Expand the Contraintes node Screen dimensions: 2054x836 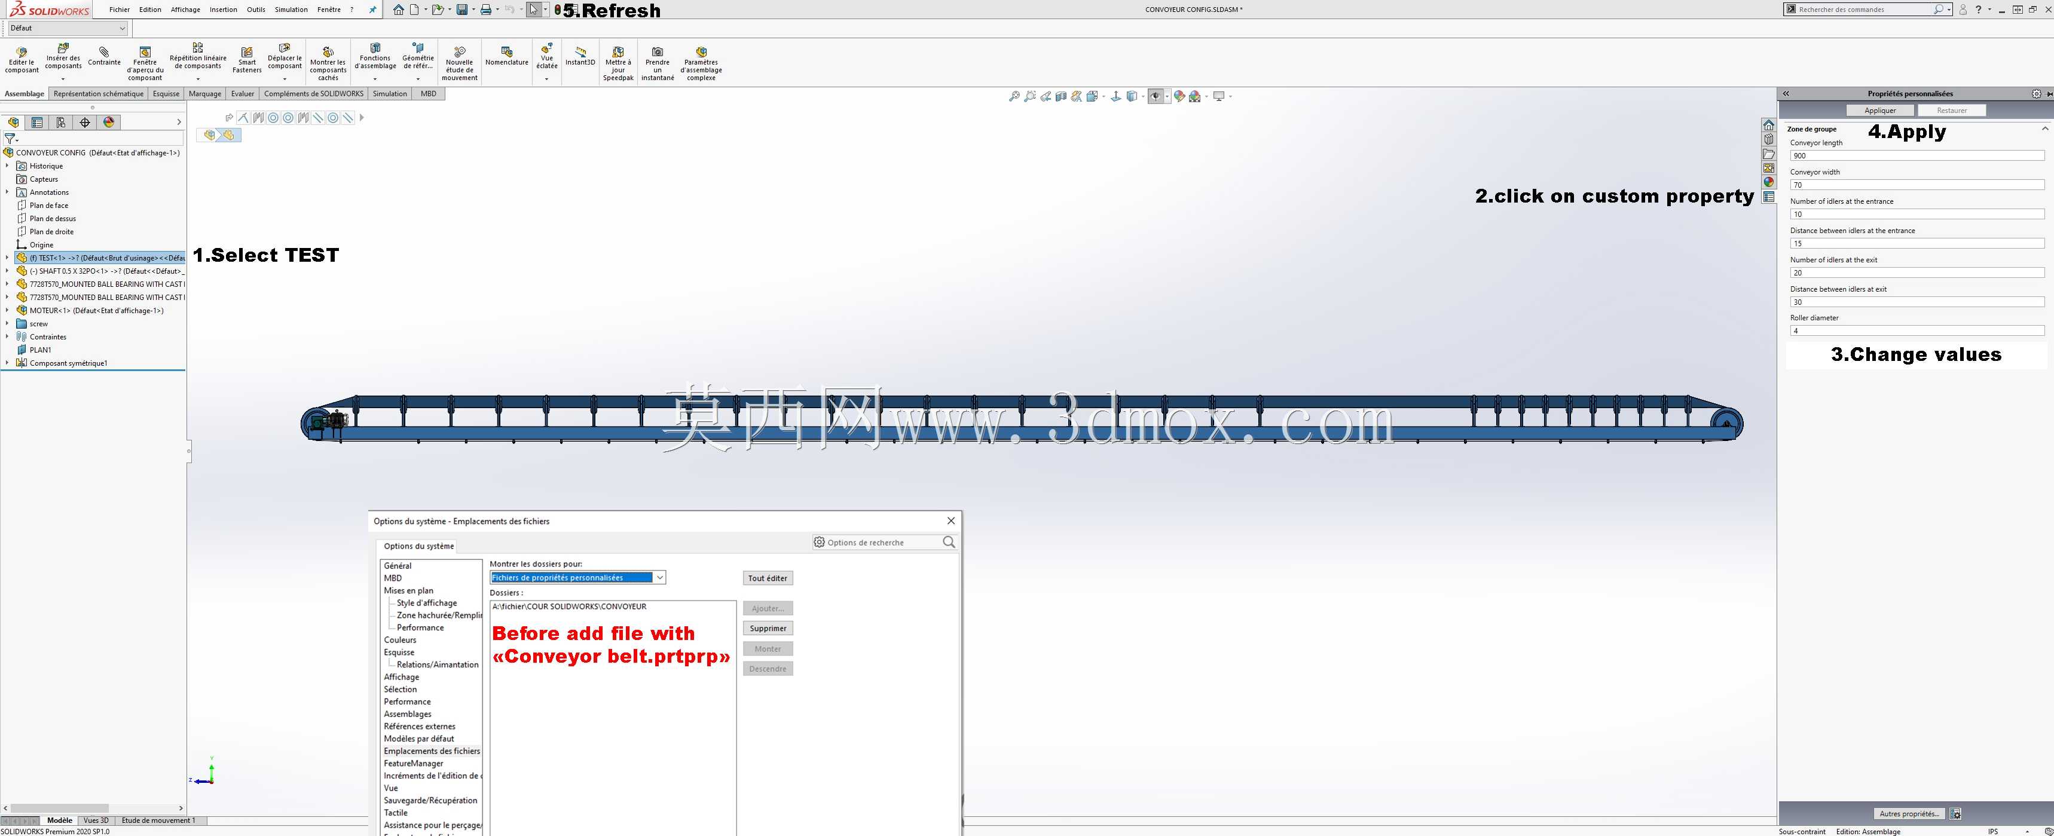point(7,336)
